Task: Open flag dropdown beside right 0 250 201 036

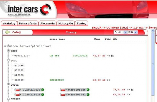Action: pos(64,90)
